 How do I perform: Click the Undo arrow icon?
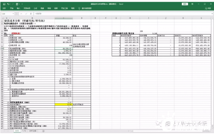8,4
